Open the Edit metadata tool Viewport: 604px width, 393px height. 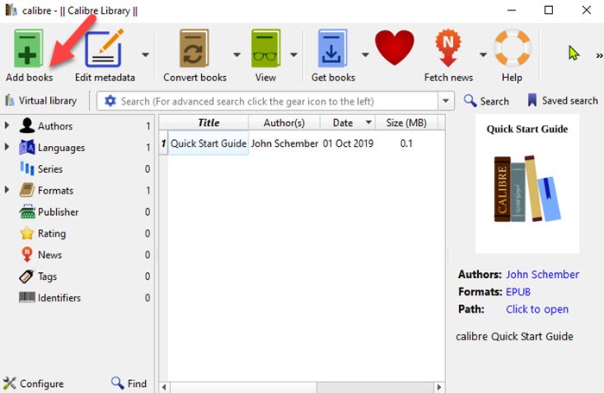point(104,55)
